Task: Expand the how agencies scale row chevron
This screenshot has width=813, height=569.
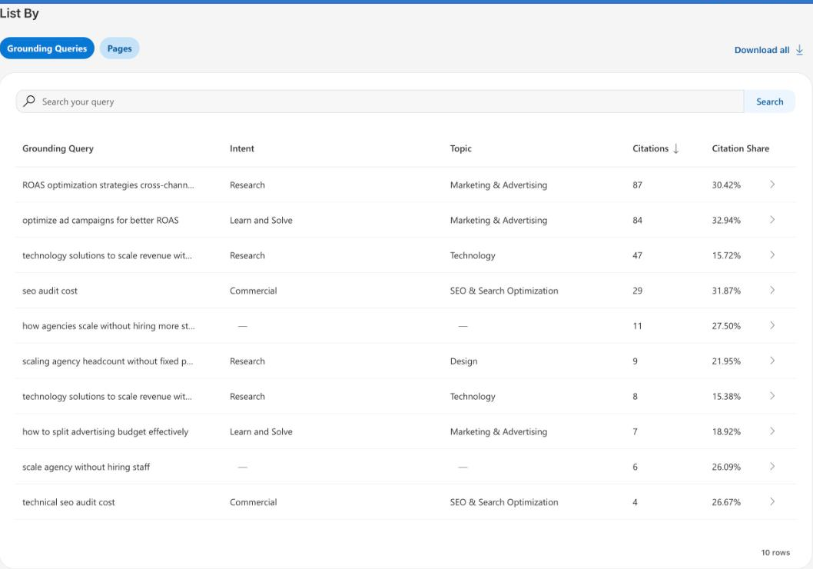Action: pyautogui.click(x=772, y=325)
